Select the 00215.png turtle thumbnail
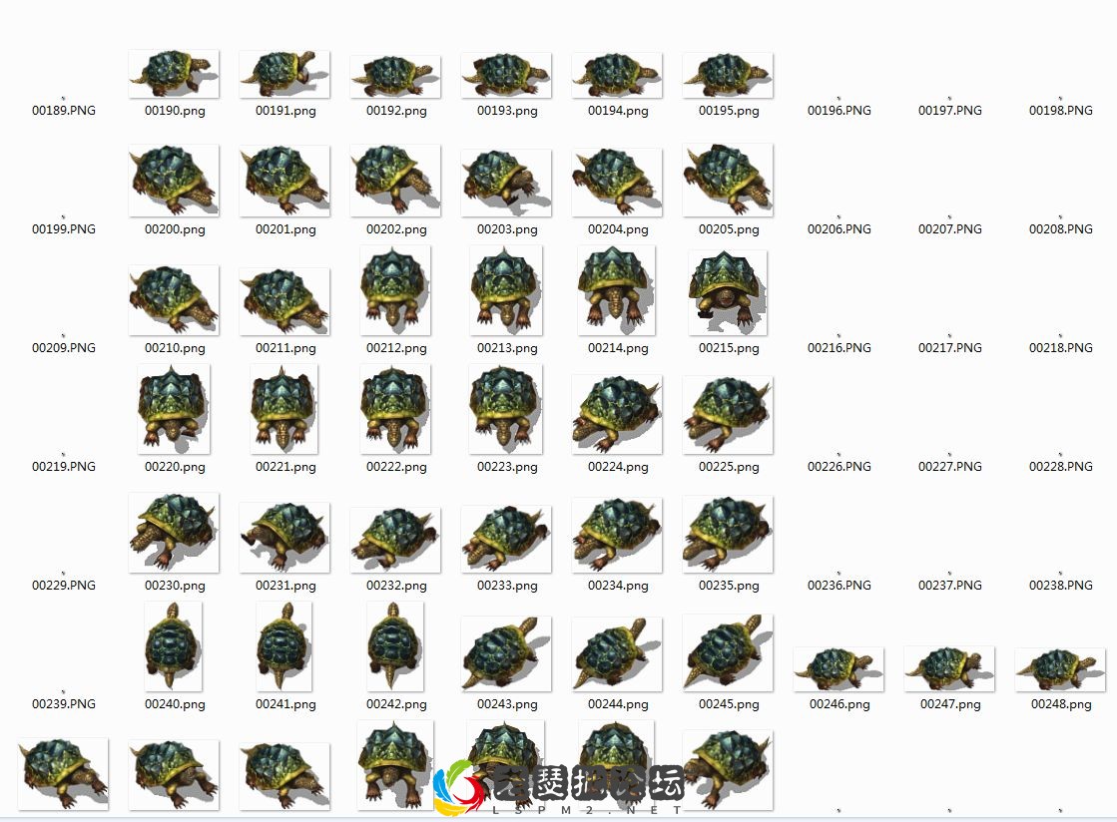Screen dimensions: 1117x822 (x=728, y=292)
